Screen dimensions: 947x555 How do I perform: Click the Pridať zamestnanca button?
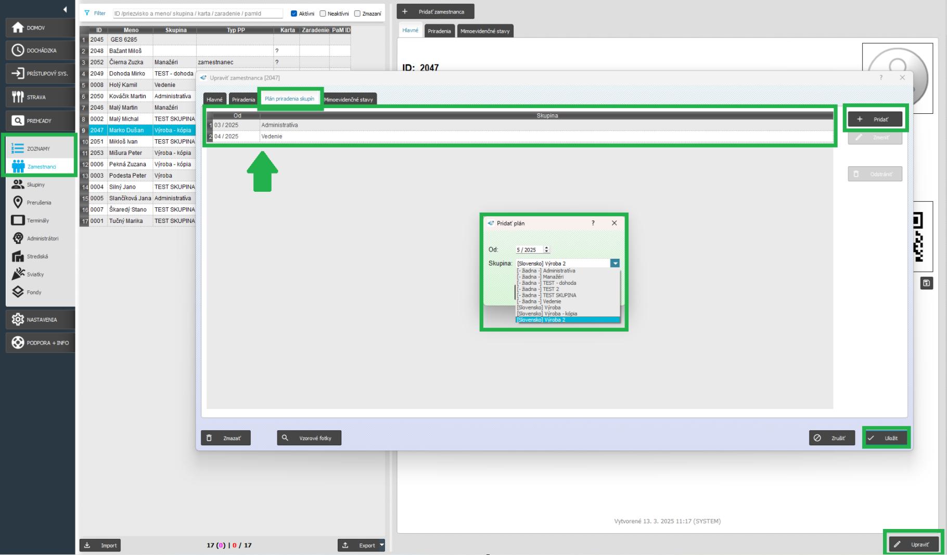click(436, 11)
